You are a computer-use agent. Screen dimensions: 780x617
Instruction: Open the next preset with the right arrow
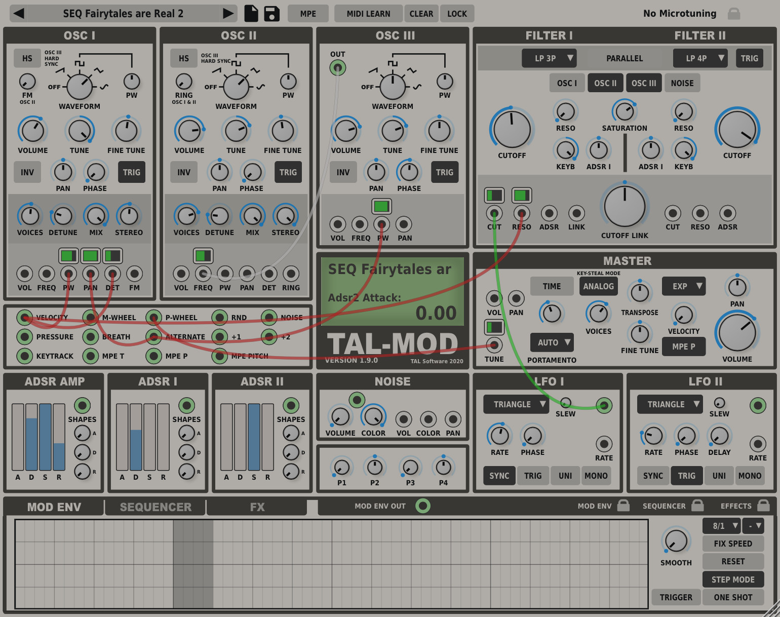pyautogui.click(x=228, y=13)
